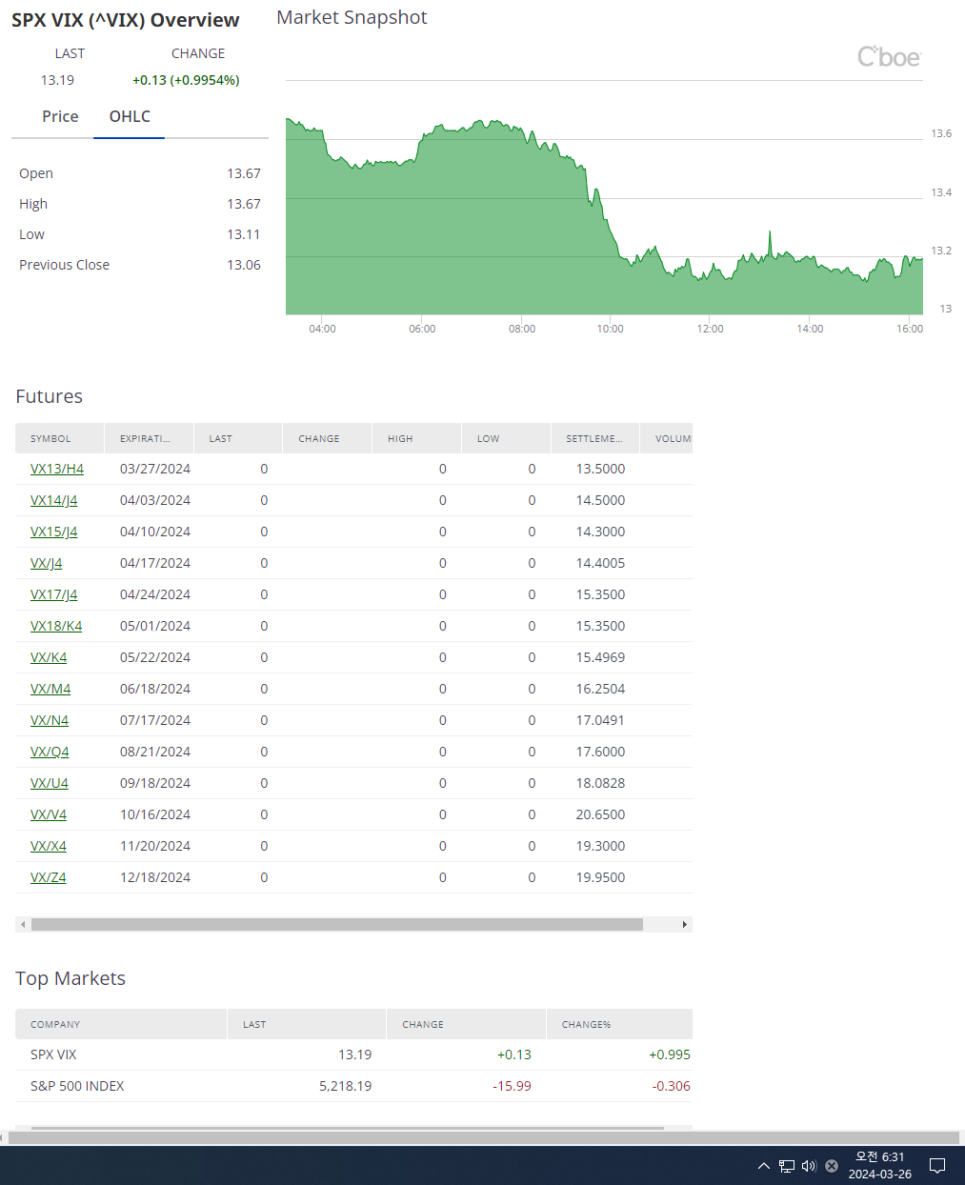Click the futures table scroll-left arrow

coord(21,924)
